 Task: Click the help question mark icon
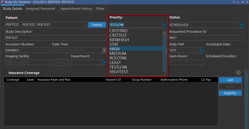pyautogui.click(x=234, y=2)
